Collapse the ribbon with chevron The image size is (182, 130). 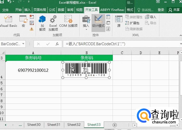pos(181,35)
